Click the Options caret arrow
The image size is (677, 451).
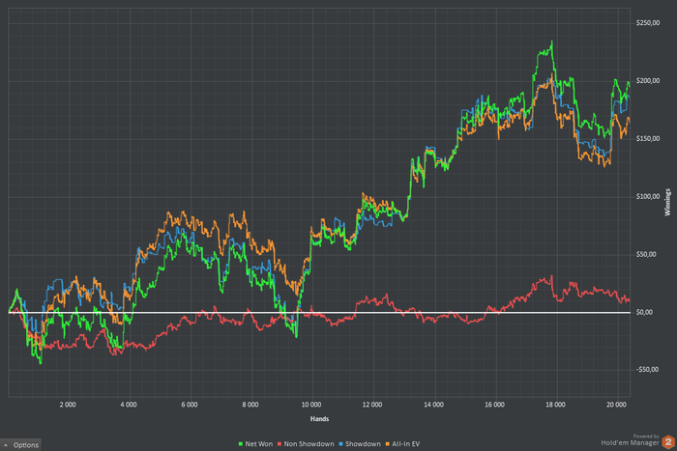coord(6,445)
